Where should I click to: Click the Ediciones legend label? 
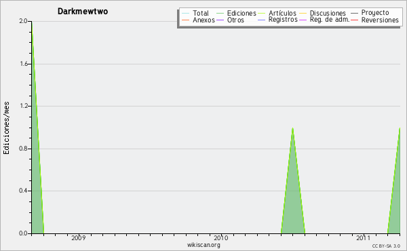pyautogui.click(x=241, y=13)
